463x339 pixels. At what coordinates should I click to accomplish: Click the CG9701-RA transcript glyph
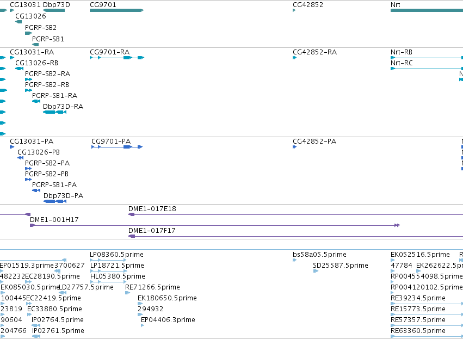[117, 58]
